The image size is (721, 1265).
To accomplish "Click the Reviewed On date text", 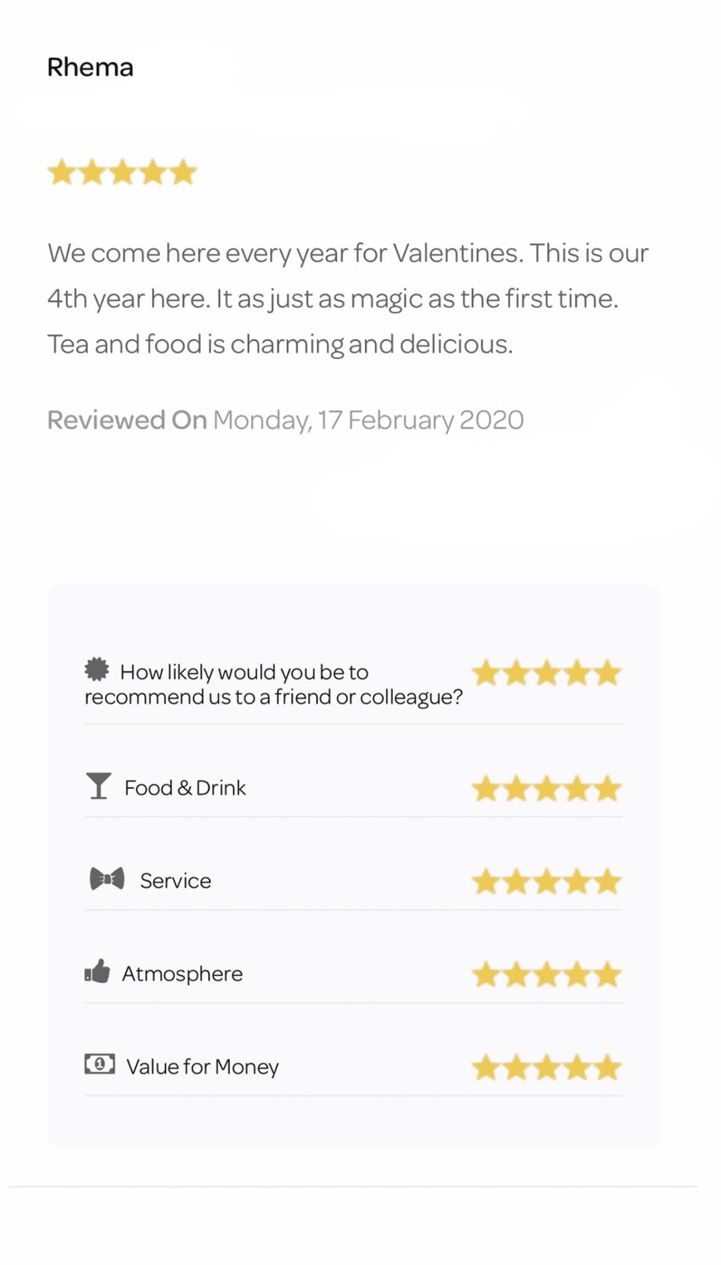I will pos(285,420).
